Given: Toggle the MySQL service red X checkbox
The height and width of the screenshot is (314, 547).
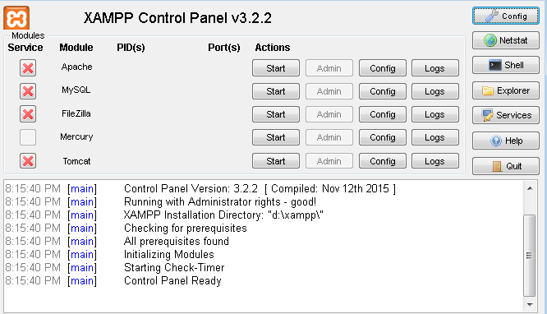Looking at the screenshot, I should click(x=28, y=91).
